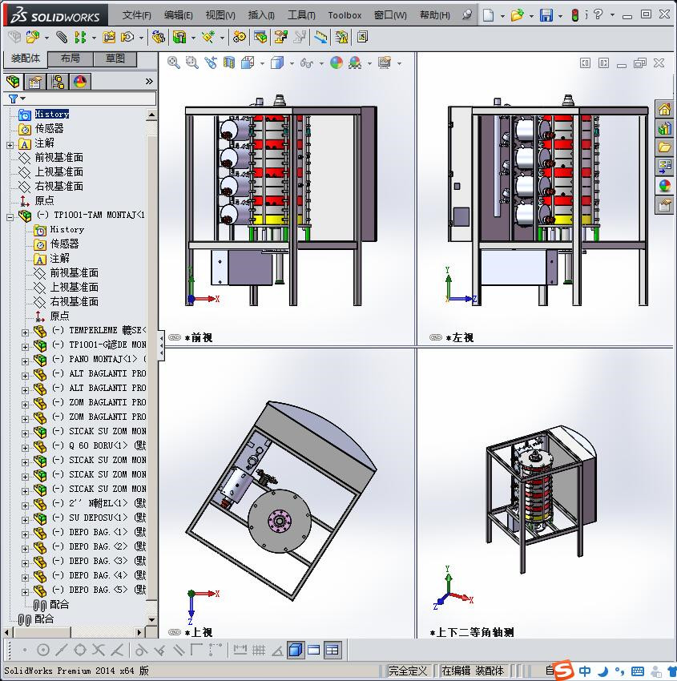The width and height of the screenshot is (677, 681).
Task: Expand the SU DEPOSU<1> component
Action: click(25, 520)
